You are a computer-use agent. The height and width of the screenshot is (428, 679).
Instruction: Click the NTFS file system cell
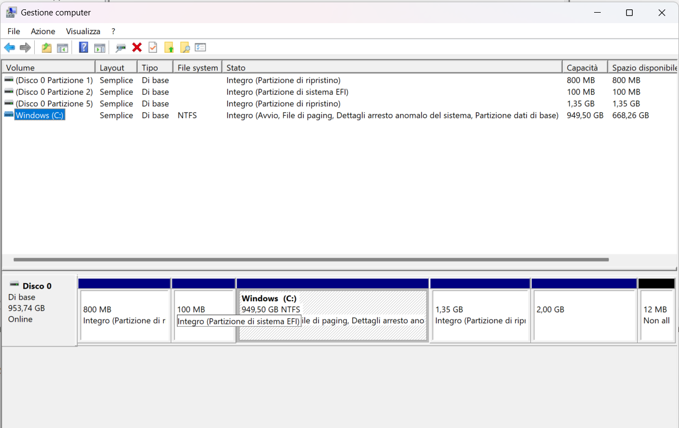pos(187,115)
